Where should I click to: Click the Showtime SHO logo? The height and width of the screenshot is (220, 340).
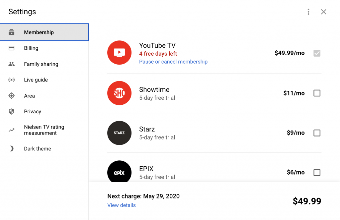[119, 93]
